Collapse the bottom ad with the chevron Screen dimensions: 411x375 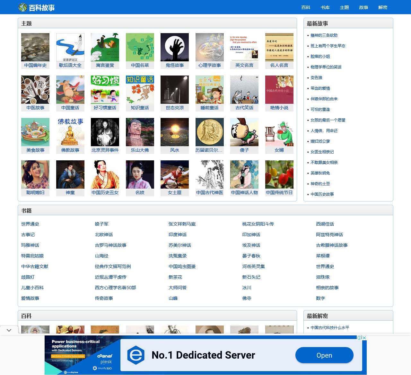click(x=9, y=330)
